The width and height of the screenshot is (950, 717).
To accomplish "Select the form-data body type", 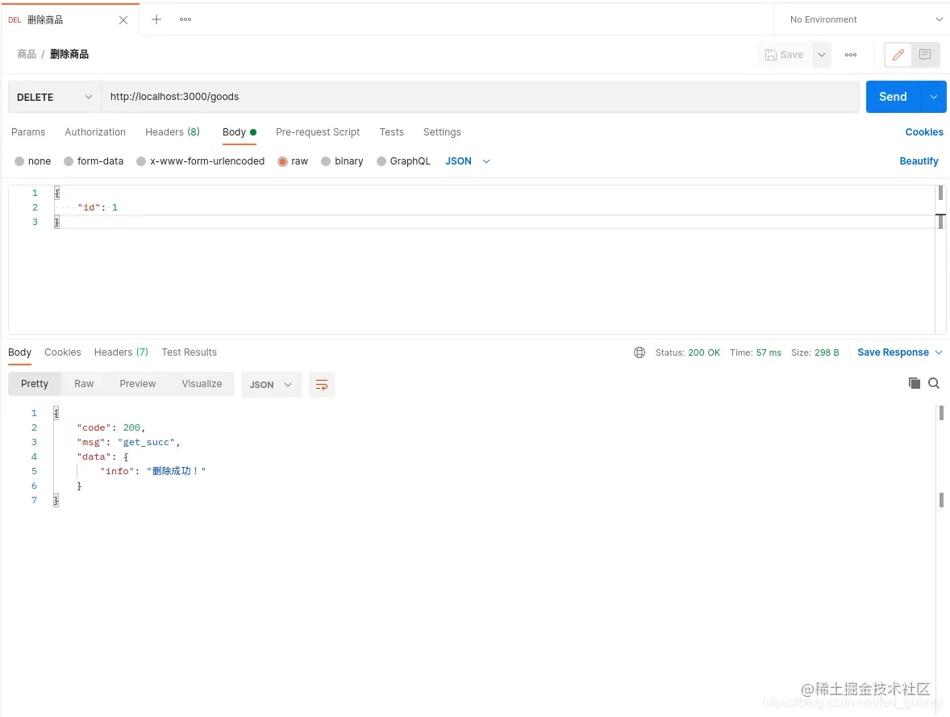I will pos(94,161).
